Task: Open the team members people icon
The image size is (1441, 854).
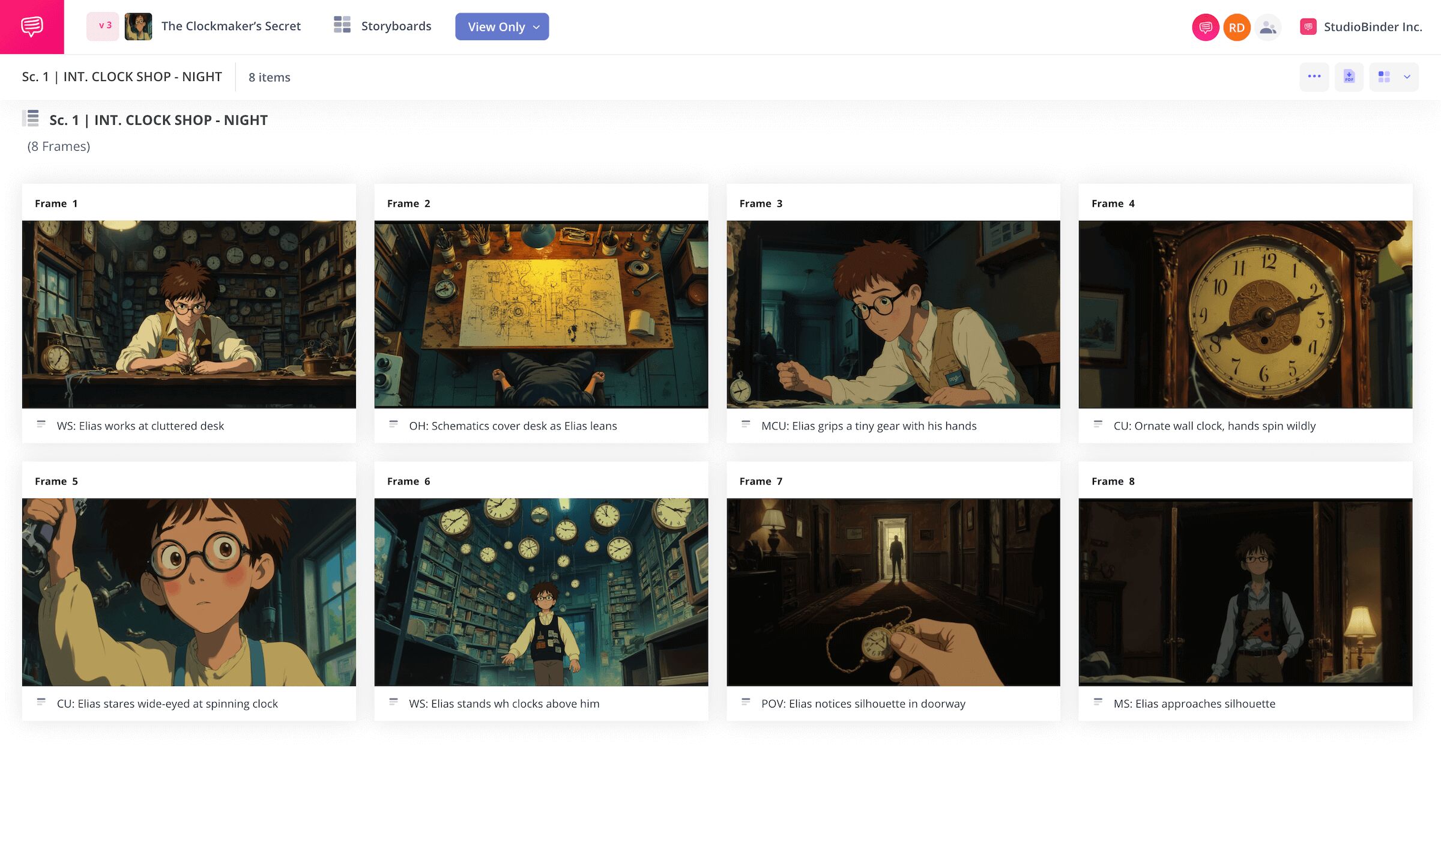Action: 1268,27
